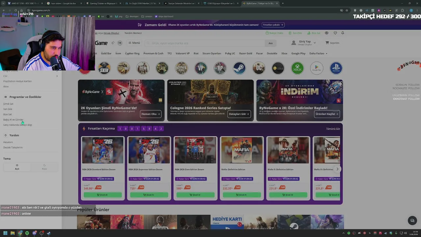Switch to the hazır sistemi Google search tab
This screenshot has height=237, width=421.
pos(63,3)
